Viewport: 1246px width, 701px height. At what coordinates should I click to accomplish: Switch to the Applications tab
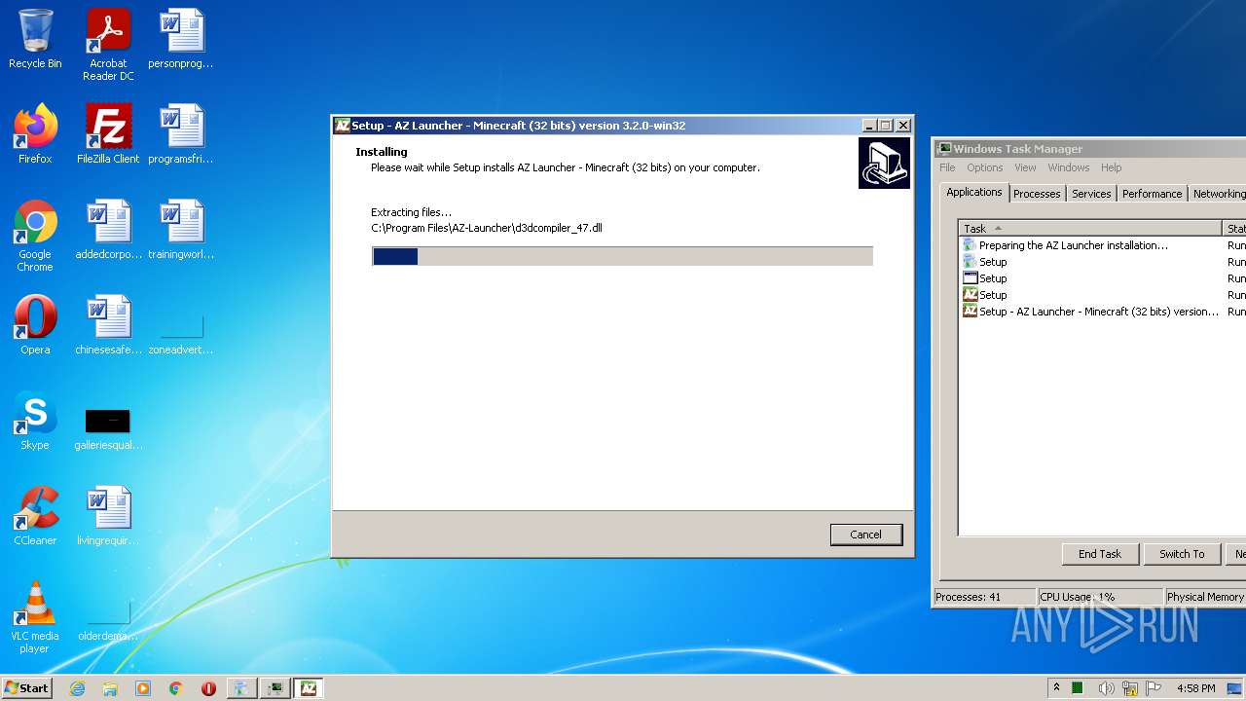973,192
